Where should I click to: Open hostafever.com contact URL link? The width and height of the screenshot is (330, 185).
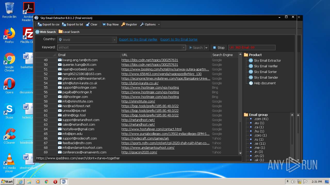pyautogui.click(x=151, y=129)
